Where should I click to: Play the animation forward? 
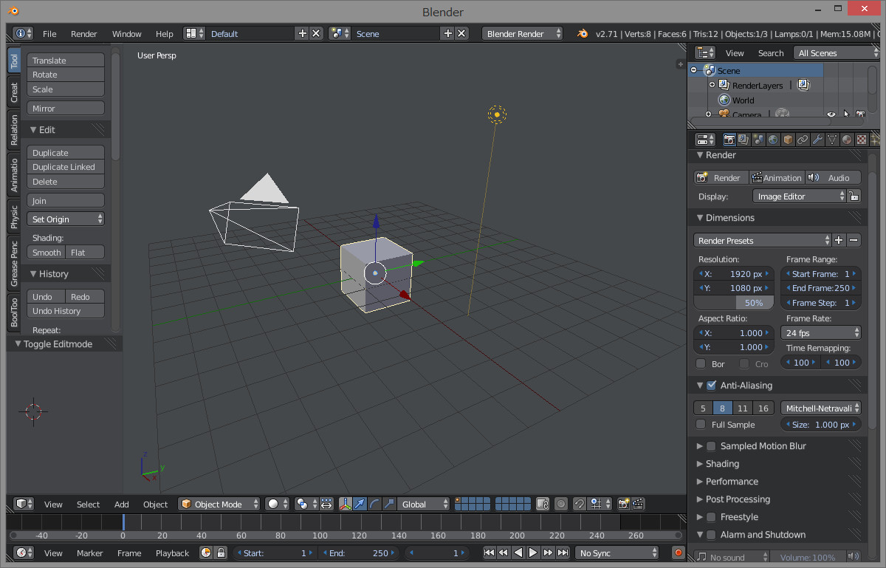pyautogui.click(x=533, y=552)
